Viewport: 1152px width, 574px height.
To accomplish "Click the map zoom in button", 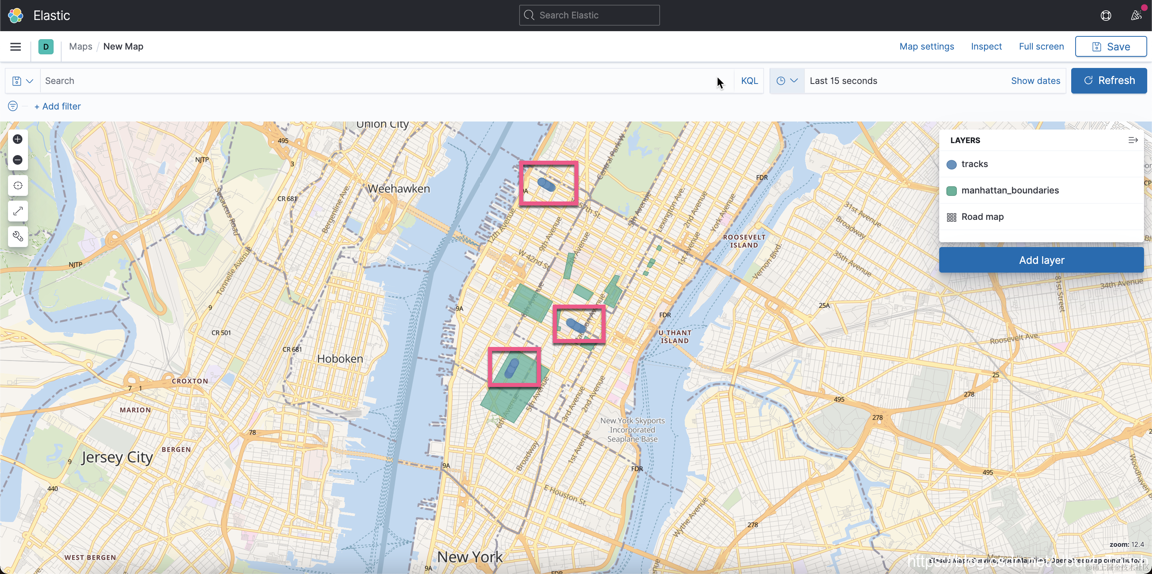I will (x=18, y=139).
